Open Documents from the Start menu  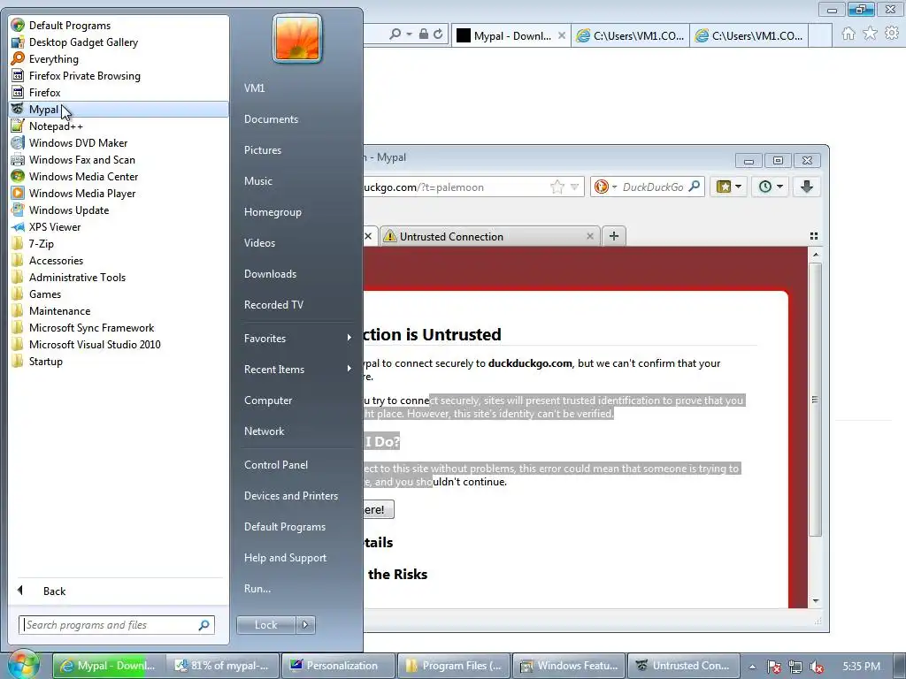297,119
